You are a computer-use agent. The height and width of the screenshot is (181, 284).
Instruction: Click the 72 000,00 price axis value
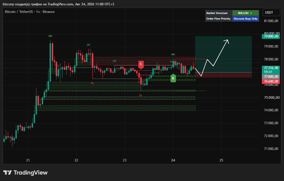271,136
